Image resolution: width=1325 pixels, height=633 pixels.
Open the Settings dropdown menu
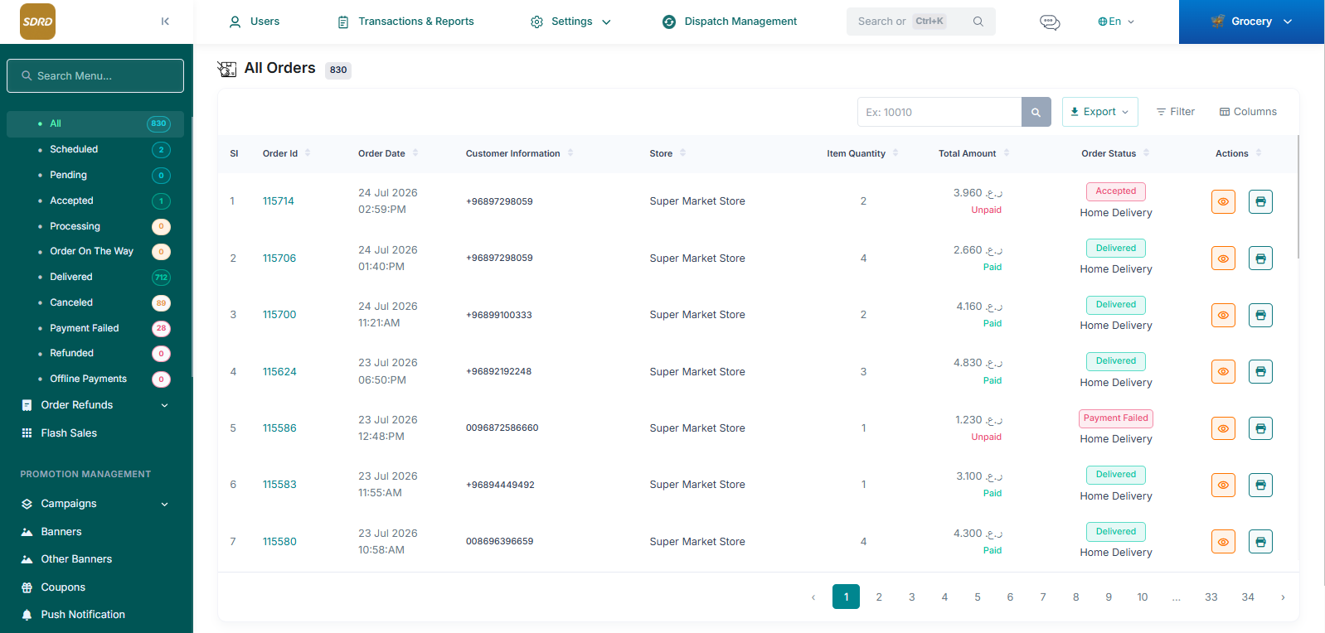[570, 22]
